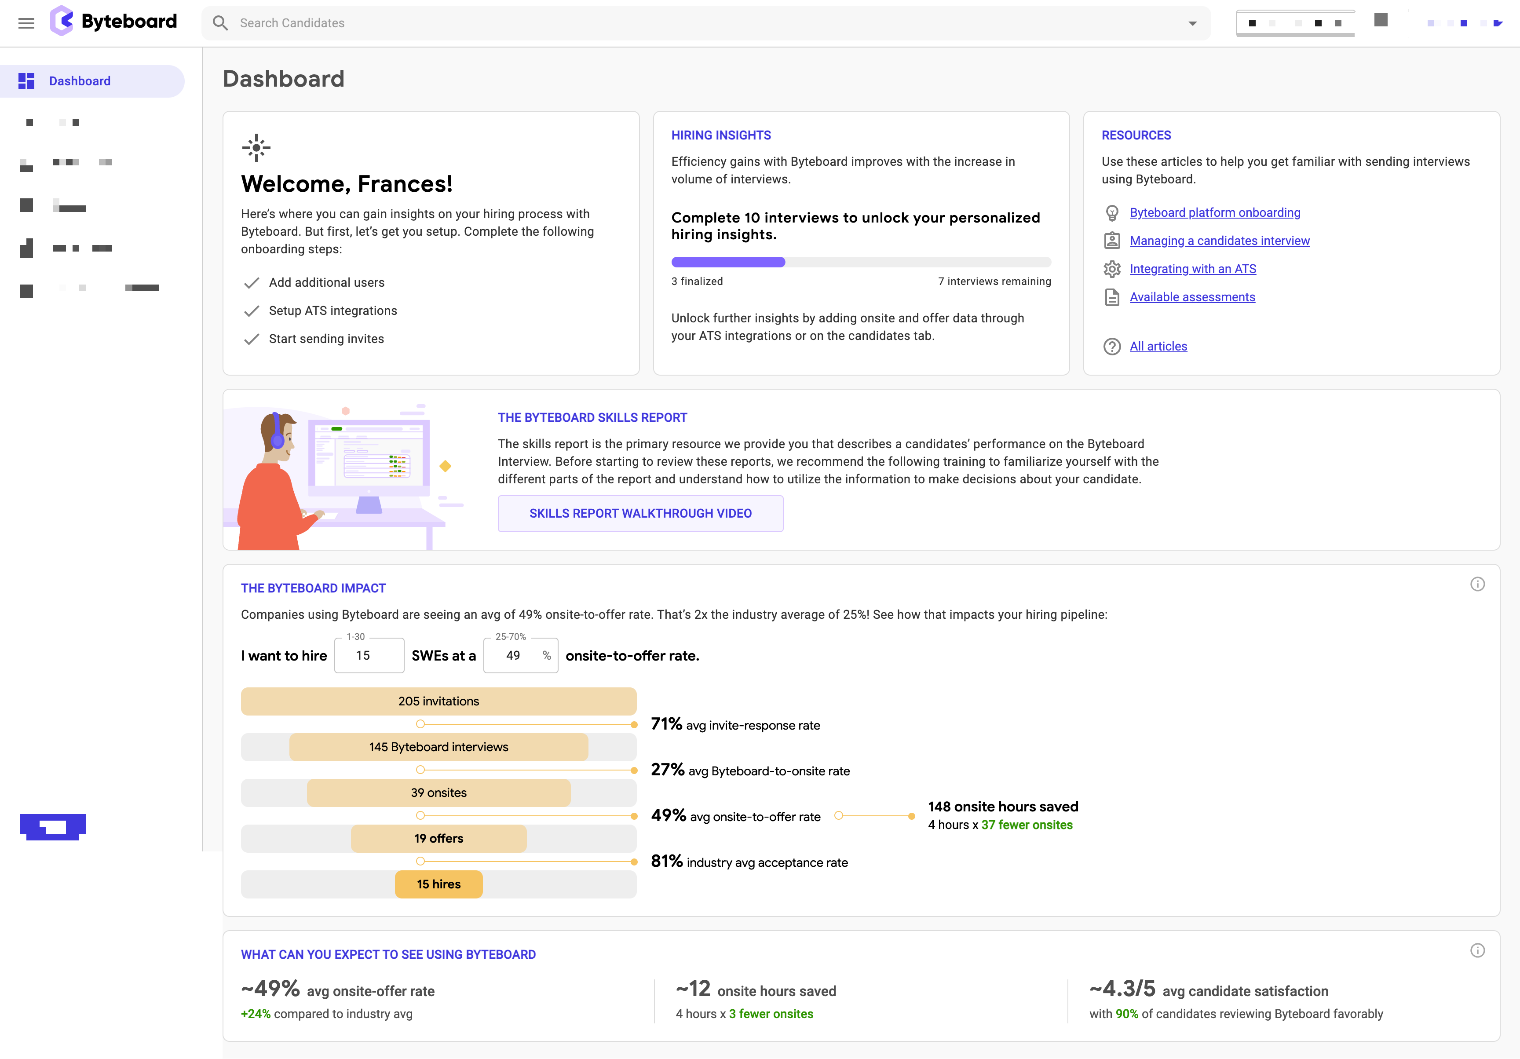Toggle the Add additional users checkmark

[252, 283]
